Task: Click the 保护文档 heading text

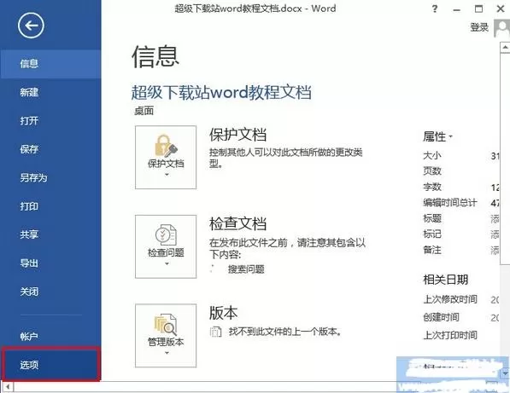Action: tap(237, 135)
